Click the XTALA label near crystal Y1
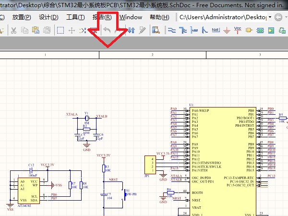This screenshot has width=288, height=216. pyautogui.click(x=72, y=114)
